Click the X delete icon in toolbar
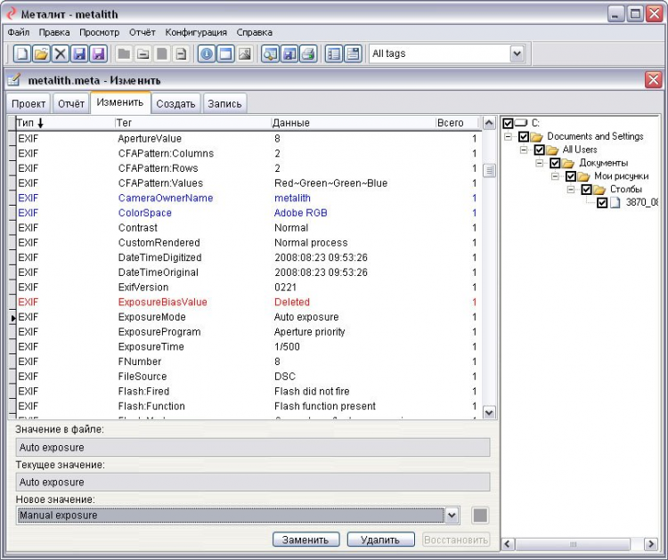 (x=61, y=54)
